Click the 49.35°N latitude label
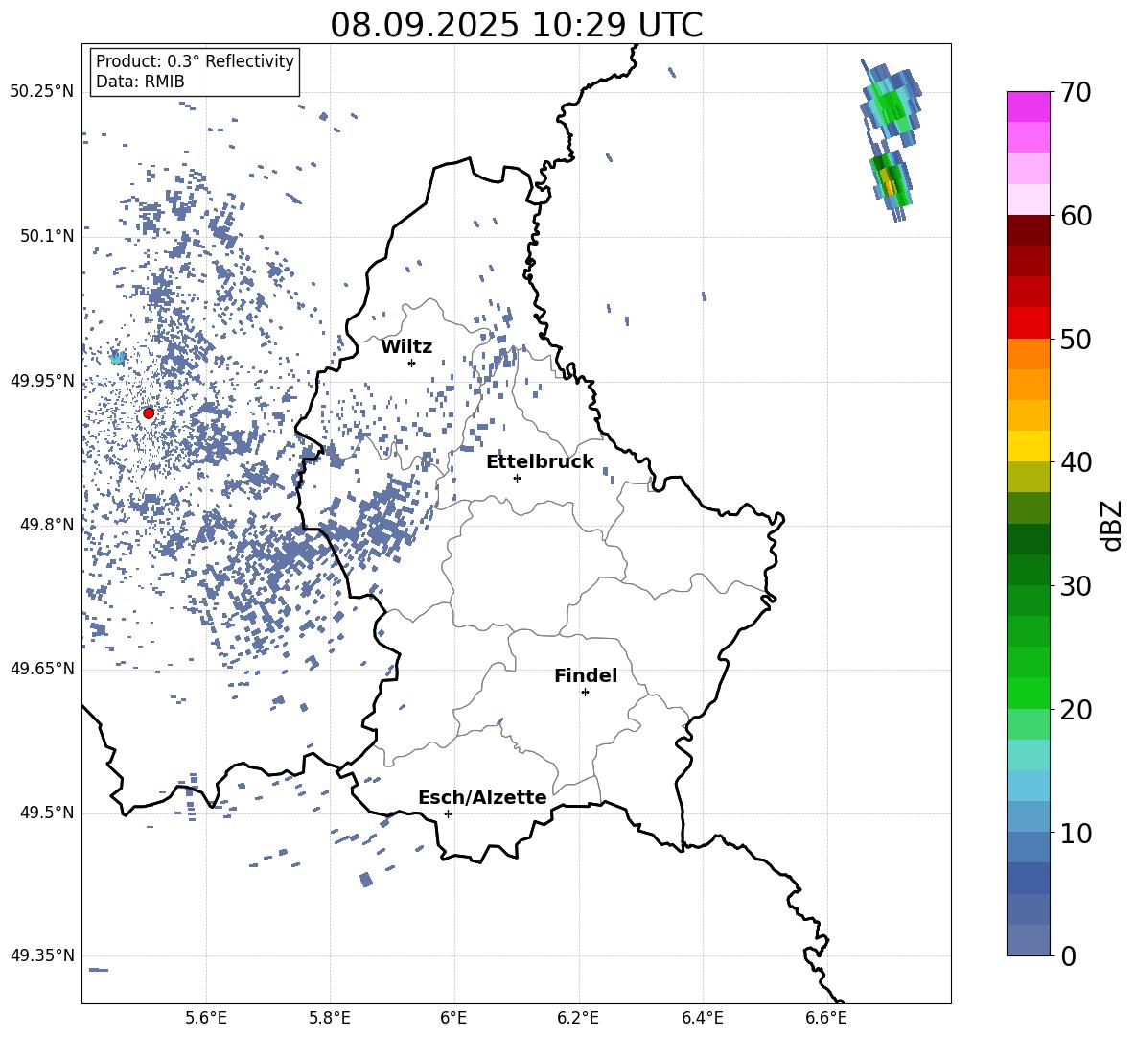 [x=42, y=955]
